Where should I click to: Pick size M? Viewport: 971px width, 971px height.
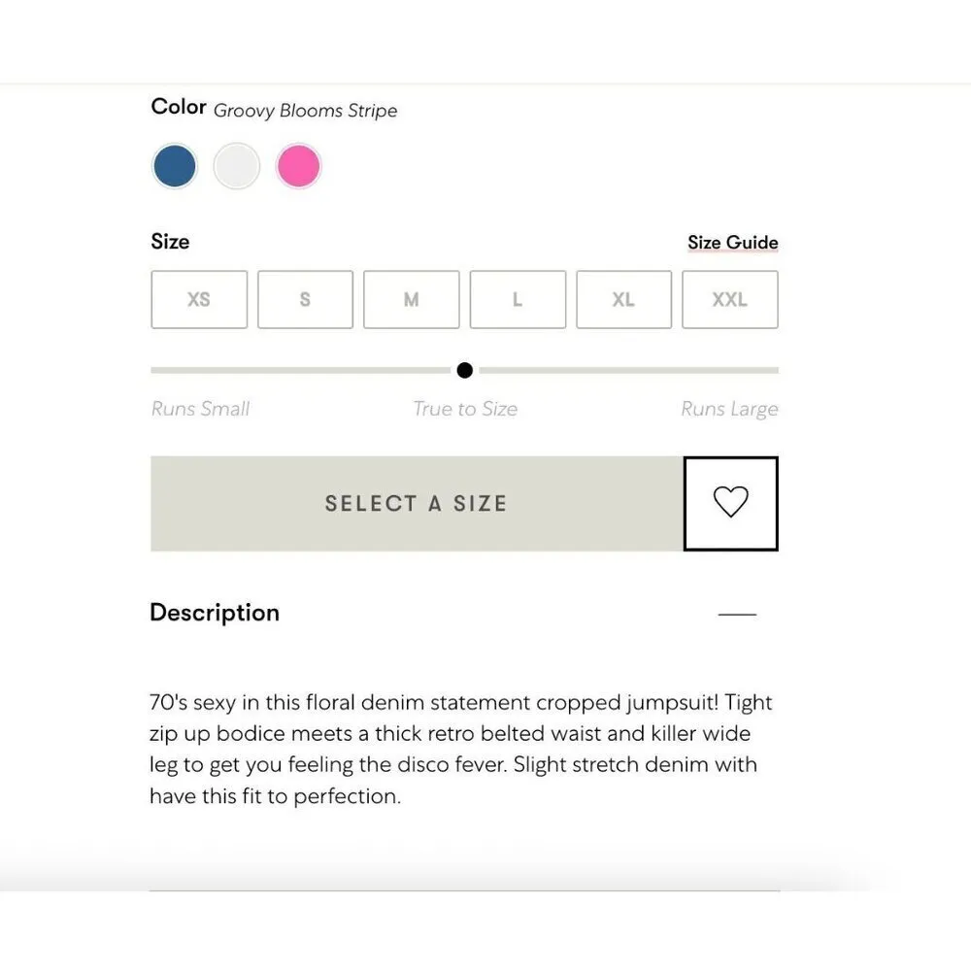[x=412, y=300]
